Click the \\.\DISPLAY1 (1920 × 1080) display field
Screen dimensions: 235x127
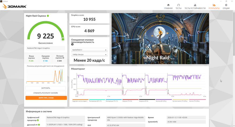65,125
